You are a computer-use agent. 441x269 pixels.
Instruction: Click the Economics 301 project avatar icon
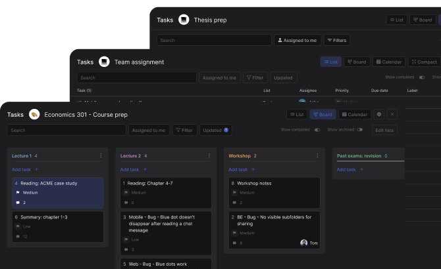click(x=34, y=114)
